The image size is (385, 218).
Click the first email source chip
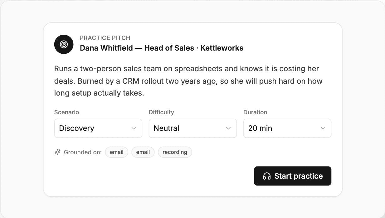coord(117,152)
